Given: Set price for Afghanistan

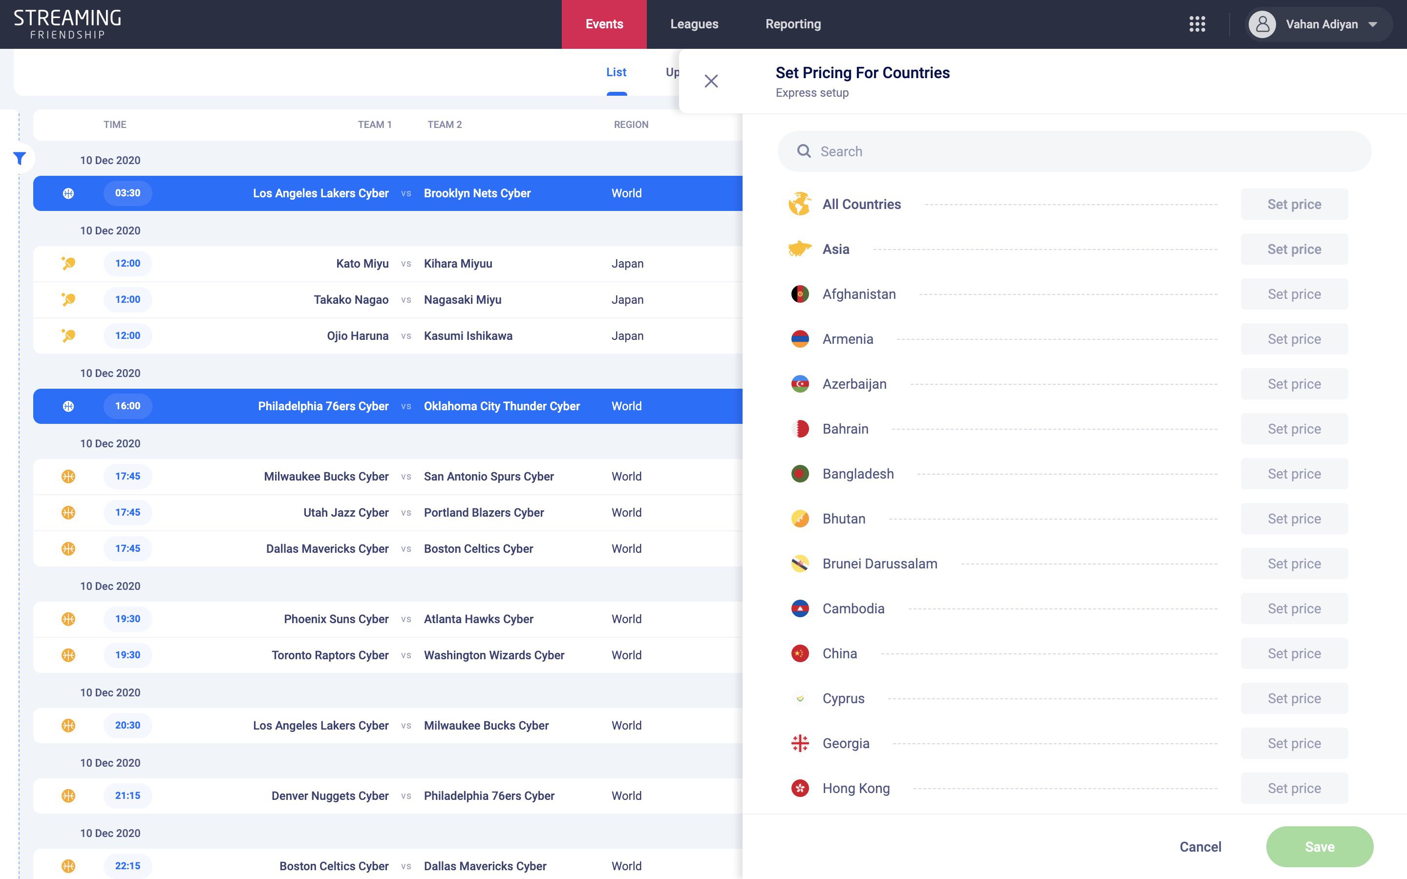Looking at the screenshot, I should tap(1294, 294).
